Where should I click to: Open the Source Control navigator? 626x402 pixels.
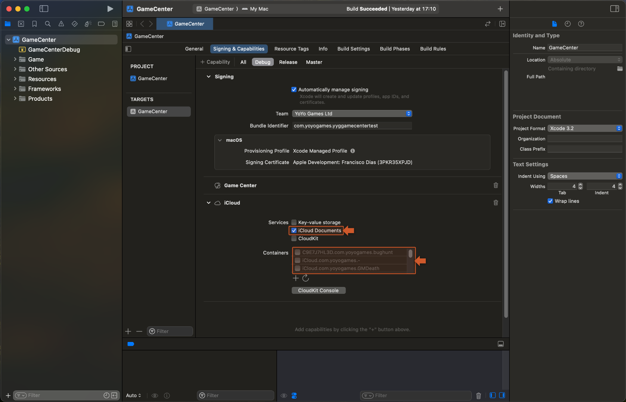[x=21, y=24]
